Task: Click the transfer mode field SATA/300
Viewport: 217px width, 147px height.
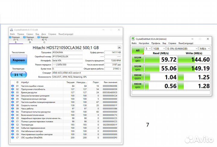Action: tap(67, 65)
